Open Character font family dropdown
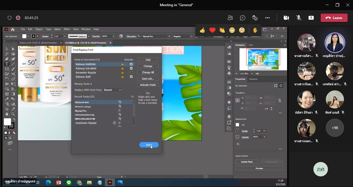 170,36
